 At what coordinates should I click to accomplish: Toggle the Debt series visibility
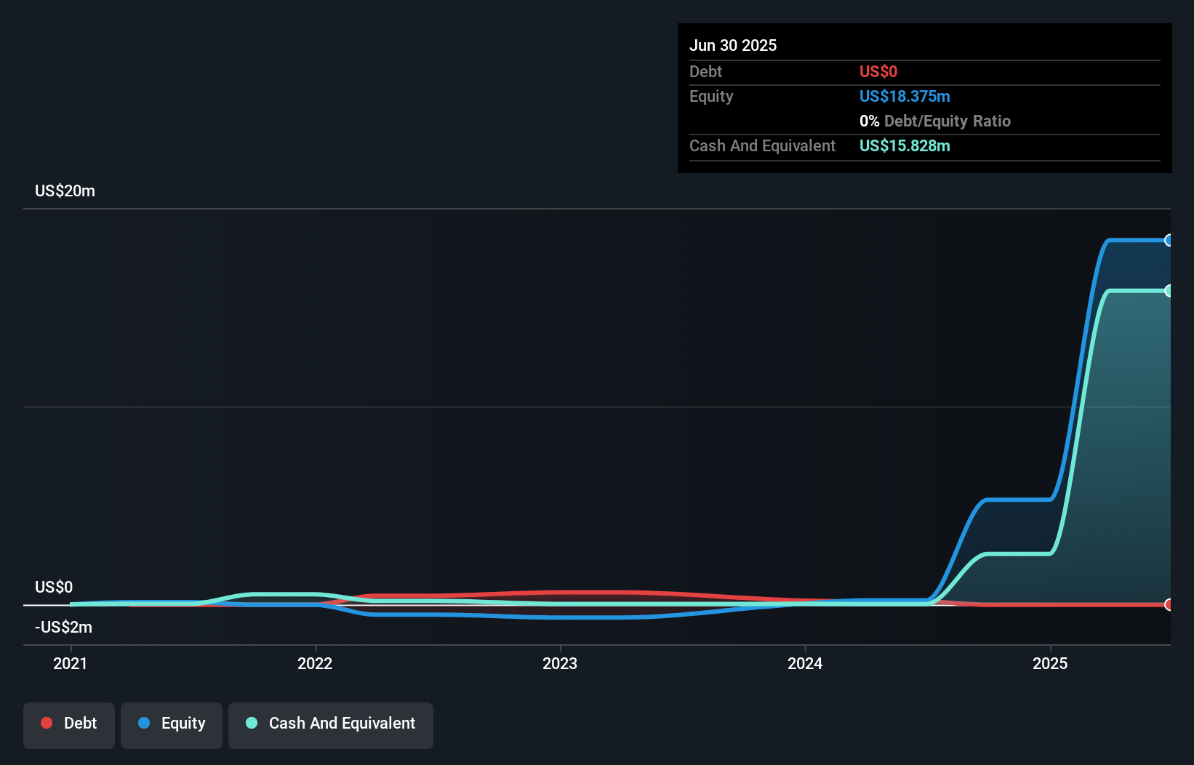(68, 724)
